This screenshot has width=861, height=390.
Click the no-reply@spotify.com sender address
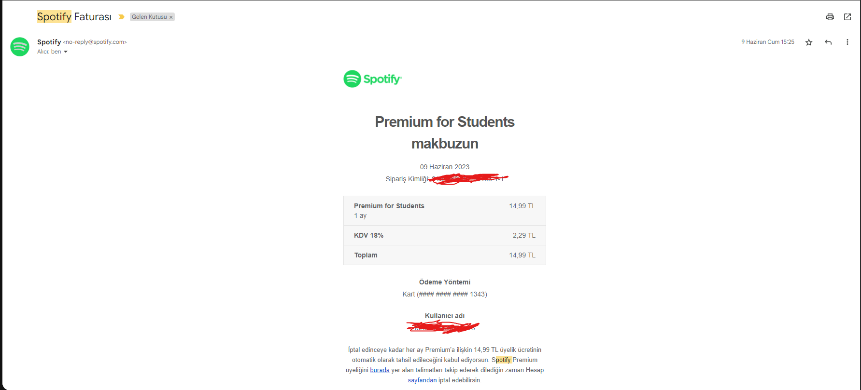pyautogui.click(x=95, y=42)
